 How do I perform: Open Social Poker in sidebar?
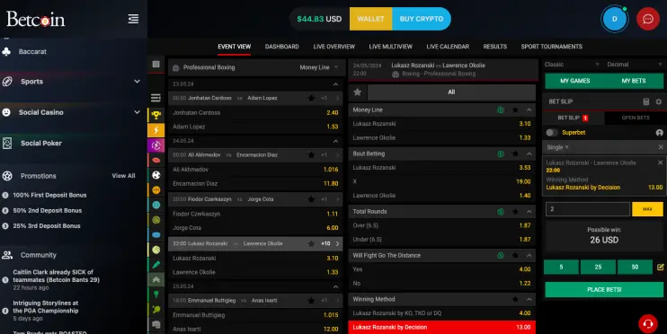point(40,143)
